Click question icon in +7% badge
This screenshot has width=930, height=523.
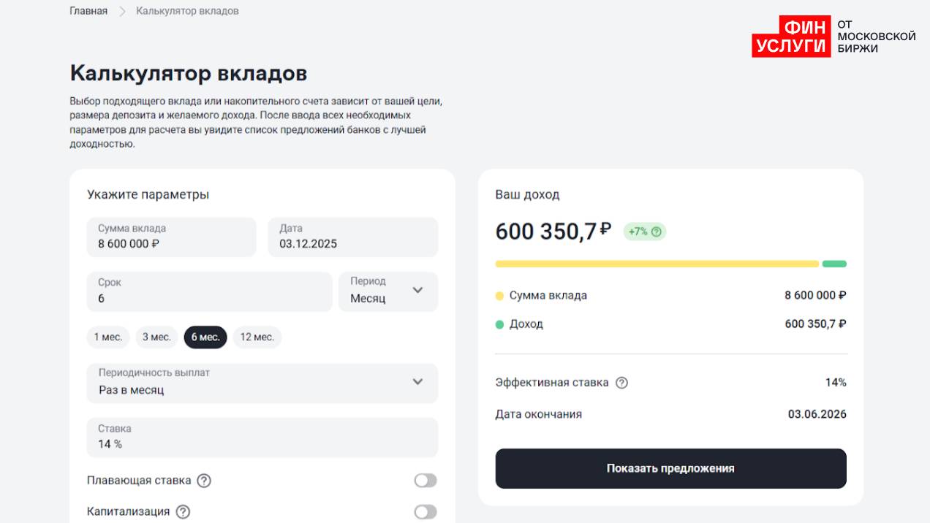click(x=657, y=232)
